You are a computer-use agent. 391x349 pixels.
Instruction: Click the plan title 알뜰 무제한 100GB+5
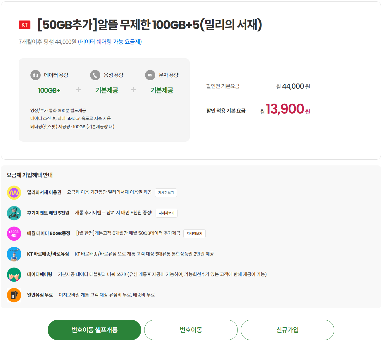(x=150, y=25)
